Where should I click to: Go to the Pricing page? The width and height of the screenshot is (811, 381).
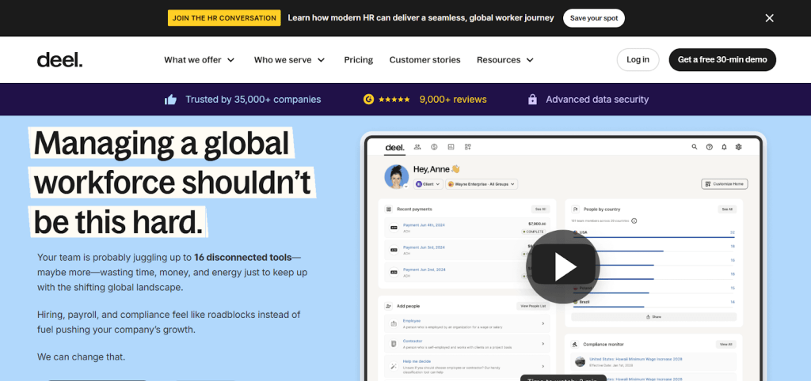pos(359,60)
